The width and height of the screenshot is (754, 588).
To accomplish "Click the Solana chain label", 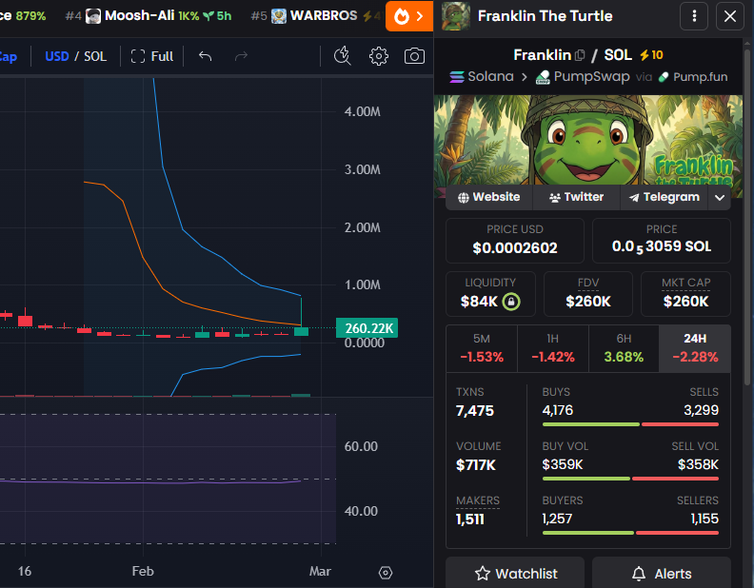I will (482, 77).
